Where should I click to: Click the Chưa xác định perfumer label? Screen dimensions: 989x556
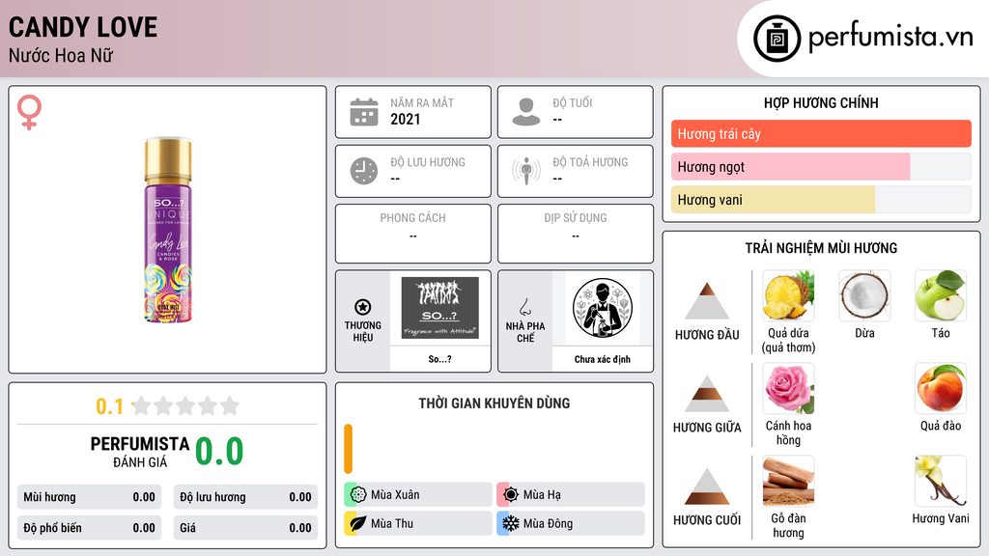603,359
